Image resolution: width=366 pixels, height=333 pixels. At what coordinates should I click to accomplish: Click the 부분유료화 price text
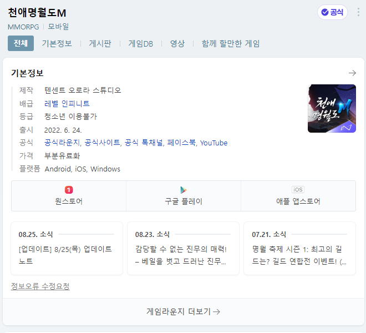pyautogui.click(x=62, y=155)
